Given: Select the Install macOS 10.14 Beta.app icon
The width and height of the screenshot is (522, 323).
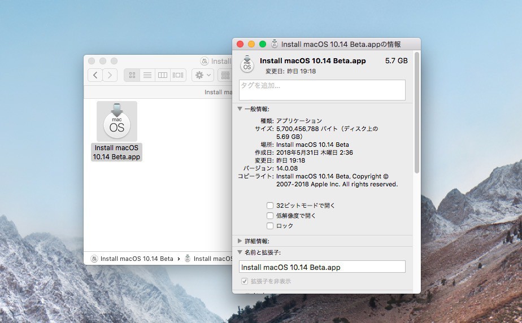Looking at the screenshot, I should [x=116, y=121].
